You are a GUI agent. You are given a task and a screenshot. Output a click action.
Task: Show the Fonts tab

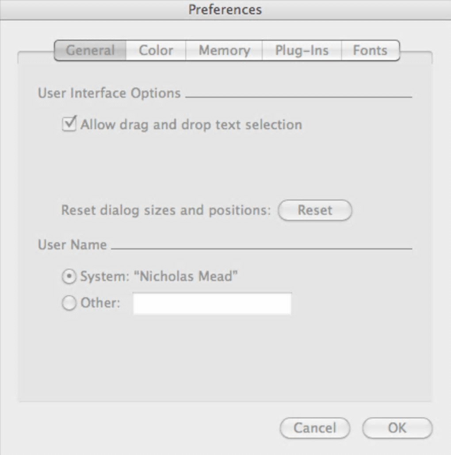click(x=370, y=50)
